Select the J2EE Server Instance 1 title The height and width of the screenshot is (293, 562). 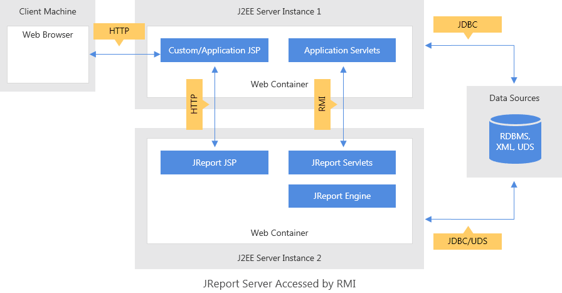(x=280, y=11)
